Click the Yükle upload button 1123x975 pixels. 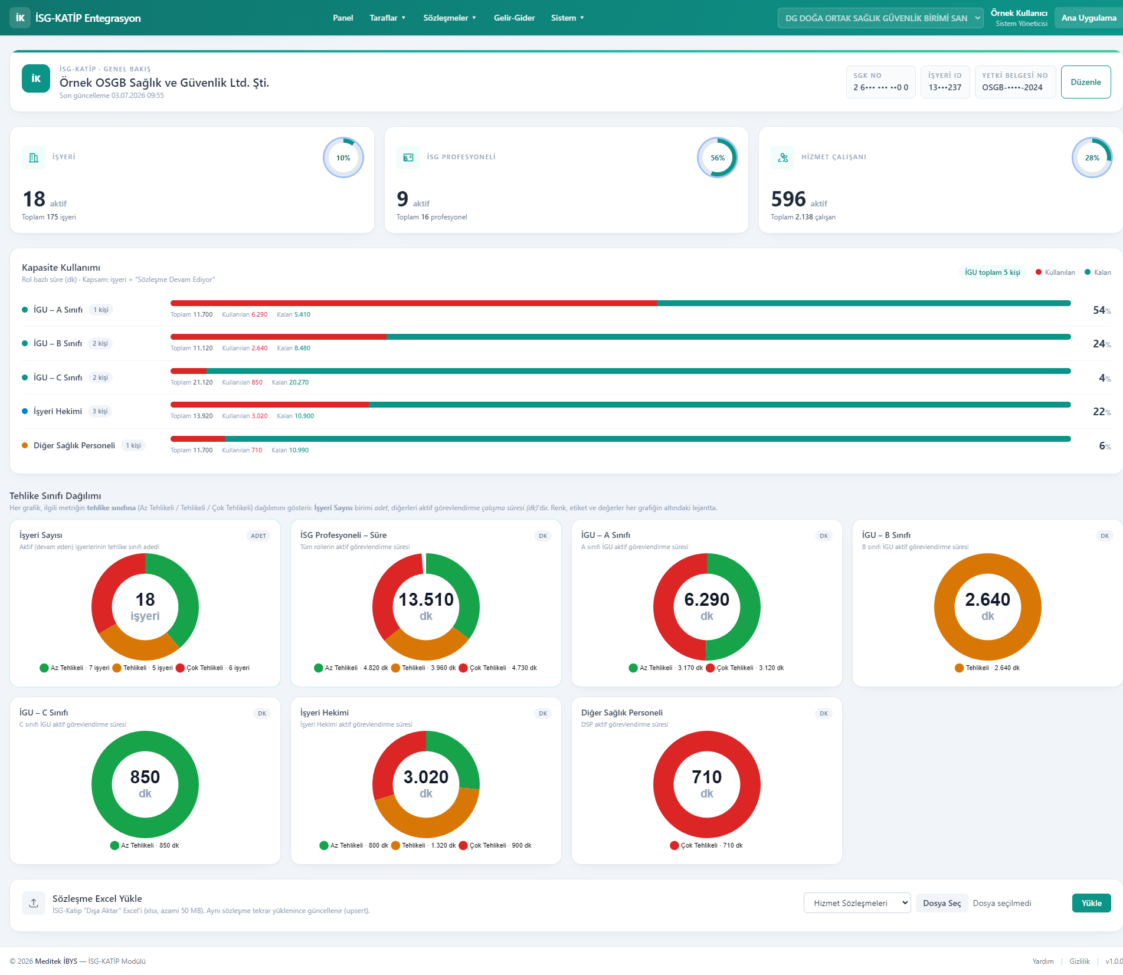coord(1091,903)
